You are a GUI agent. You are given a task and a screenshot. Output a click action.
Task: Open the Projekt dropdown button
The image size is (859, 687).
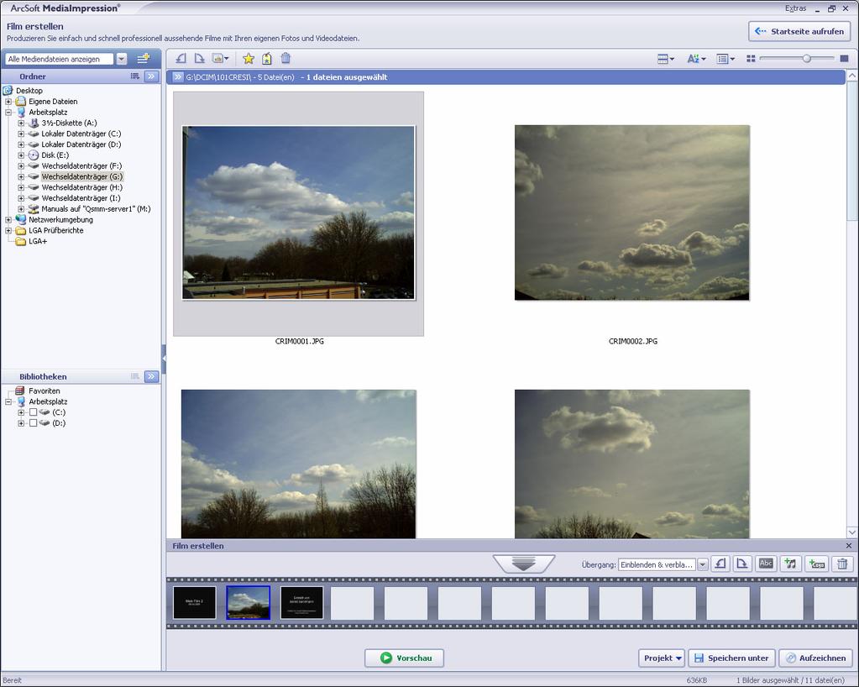coord(662,658)
